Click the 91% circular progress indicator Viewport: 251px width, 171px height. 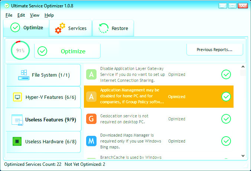pos(20,50)
